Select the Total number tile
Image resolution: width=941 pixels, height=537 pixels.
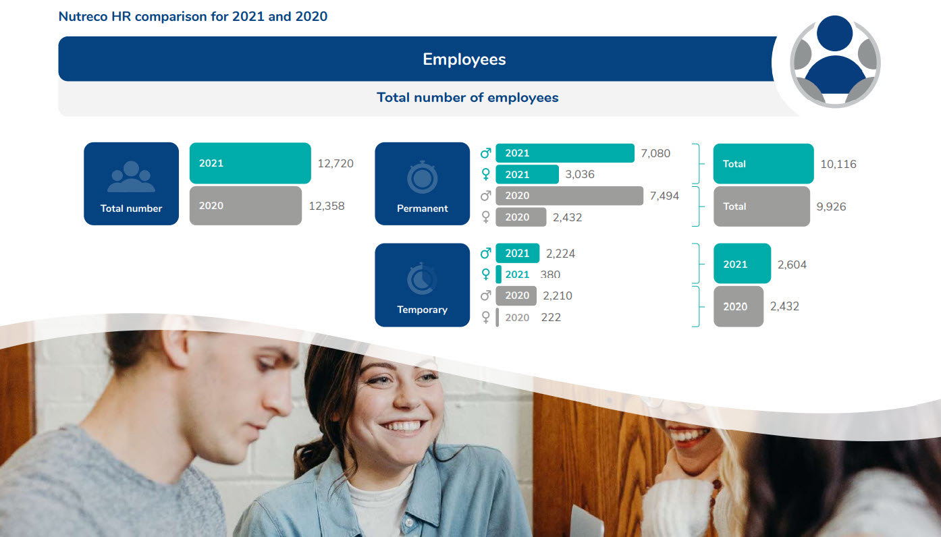coord(131,183)
